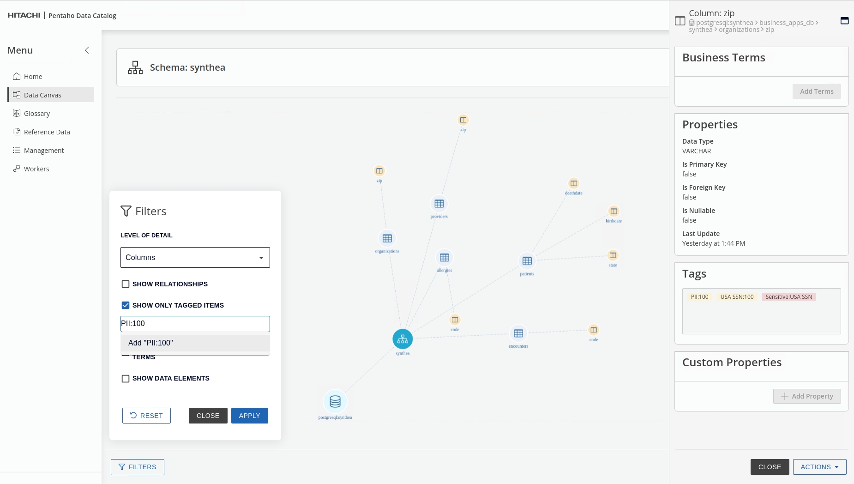854x484 pixels.
Task: Select the encounters table node
Action: pos(518,333)
